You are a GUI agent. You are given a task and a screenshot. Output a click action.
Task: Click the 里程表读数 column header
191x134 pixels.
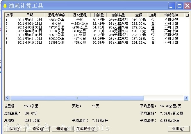coord(56,15)
